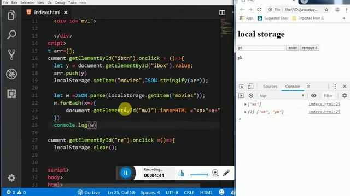Click CRLF line ending in status bar

pyautogui.click(x=189, y=192)
